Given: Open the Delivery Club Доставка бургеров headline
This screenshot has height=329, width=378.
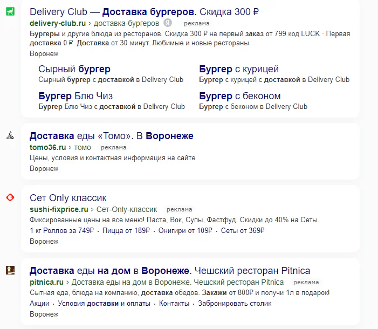Looking at the screenshot, I should click(144, 12).
